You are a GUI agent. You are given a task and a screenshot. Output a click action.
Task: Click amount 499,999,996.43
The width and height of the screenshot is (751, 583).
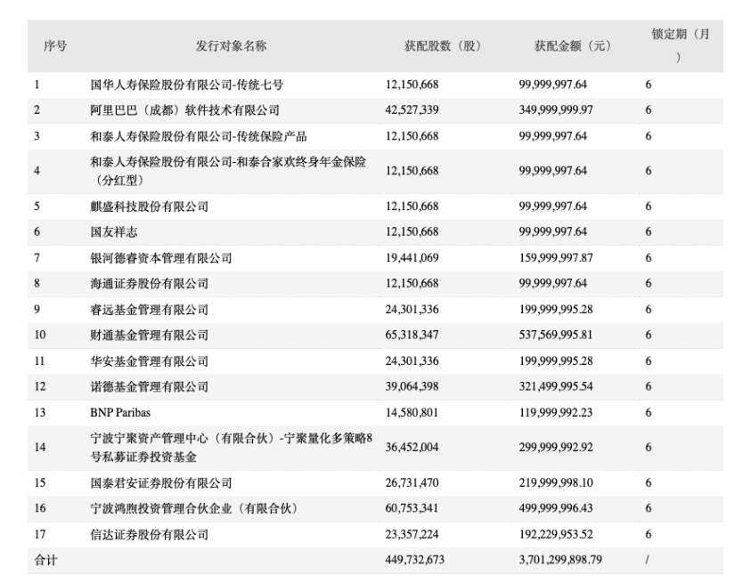[556, 508]
